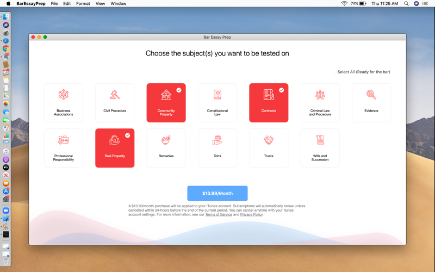This screenshot has height=272, width=435.
Task: Open the Format menu
Action: (x=83, y=4)
